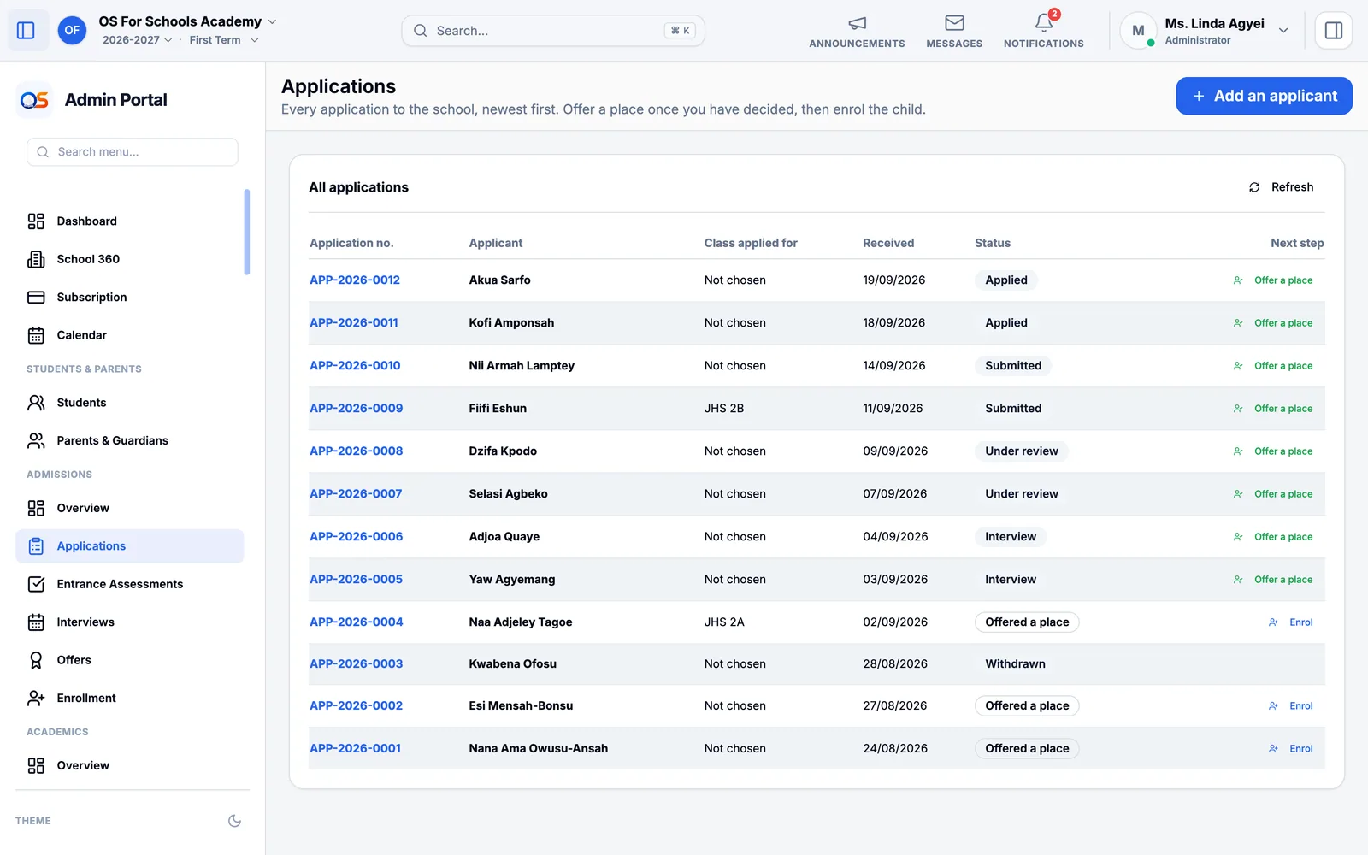Click the user avatar M circle
This screenshot has height=855, width=1368.
point(1138,31)
